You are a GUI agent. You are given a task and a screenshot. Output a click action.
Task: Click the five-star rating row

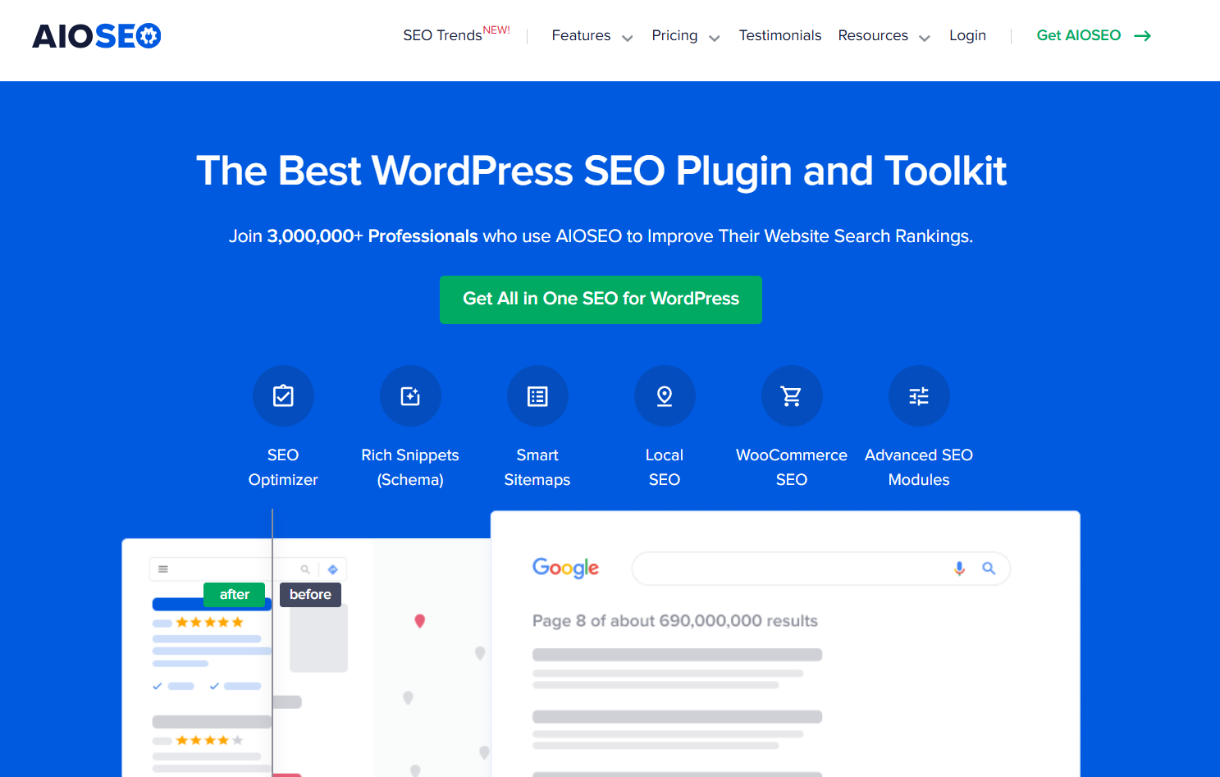(x=210, y=623)
